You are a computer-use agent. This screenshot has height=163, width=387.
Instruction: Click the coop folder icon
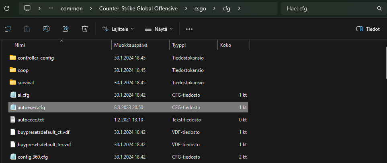pyautogui.click(x=13, y=70)
